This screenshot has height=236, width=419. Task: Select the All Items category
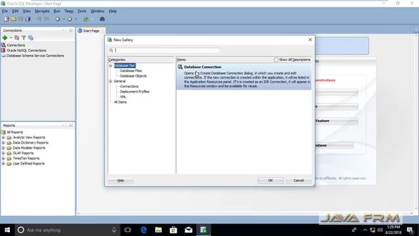(120, 102)
